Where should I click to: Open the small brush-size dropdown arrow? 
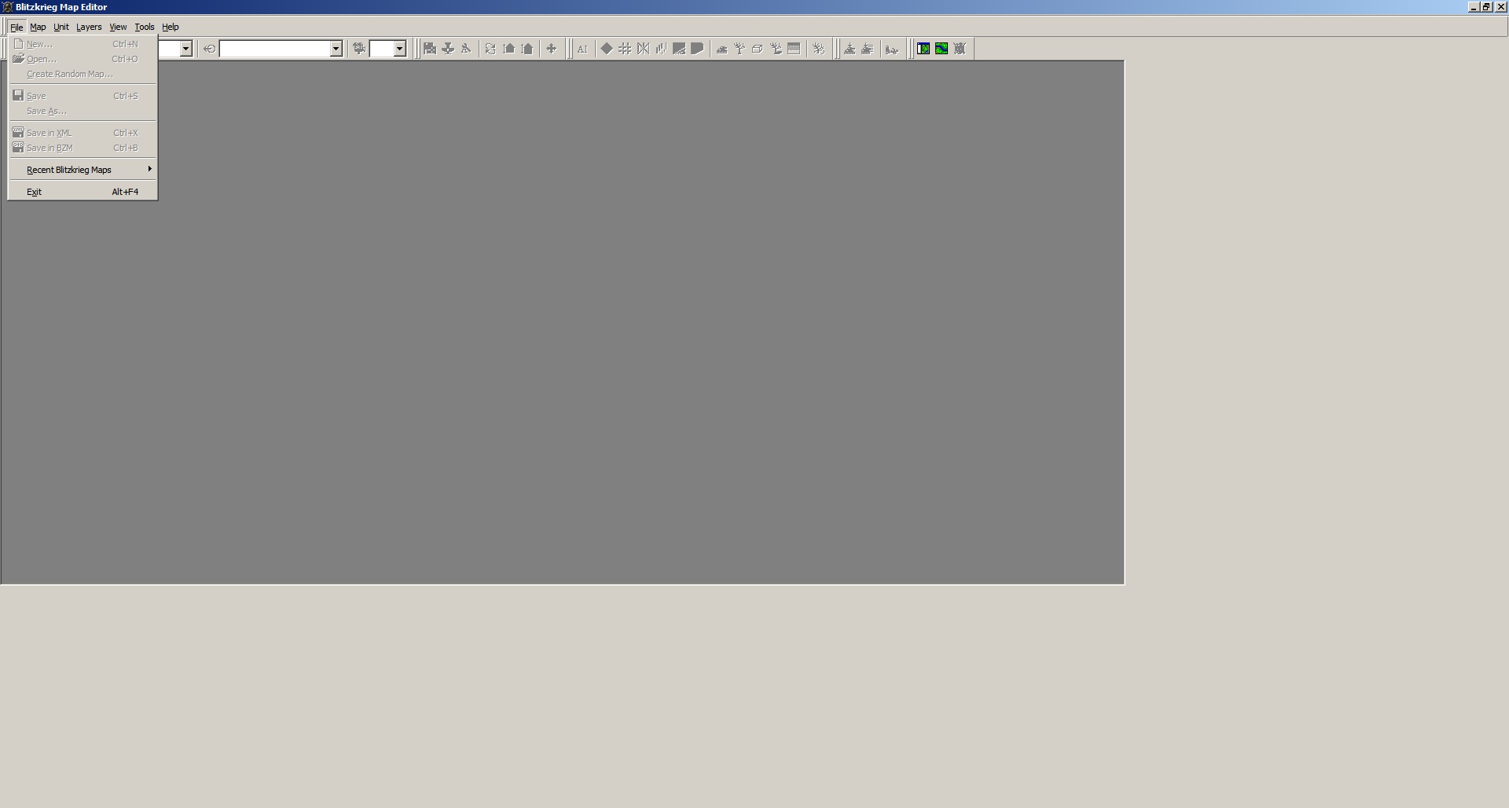pos(399,49)
